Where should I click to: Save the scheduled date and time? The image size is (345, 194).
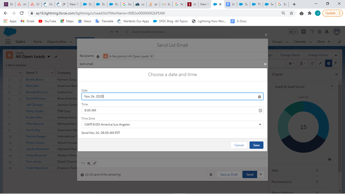pos(256,145)
